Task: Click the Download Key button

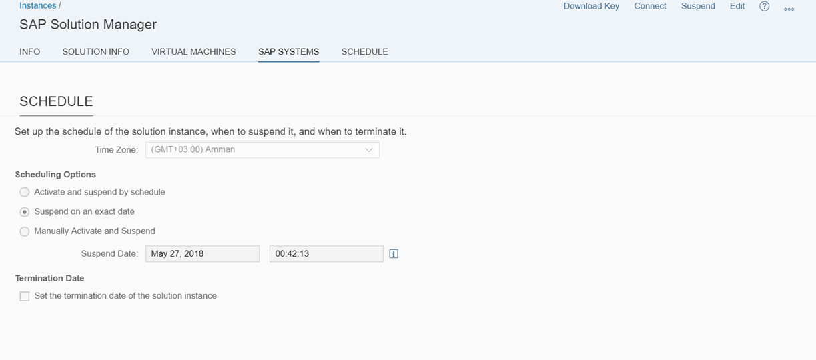Action: 591,6
